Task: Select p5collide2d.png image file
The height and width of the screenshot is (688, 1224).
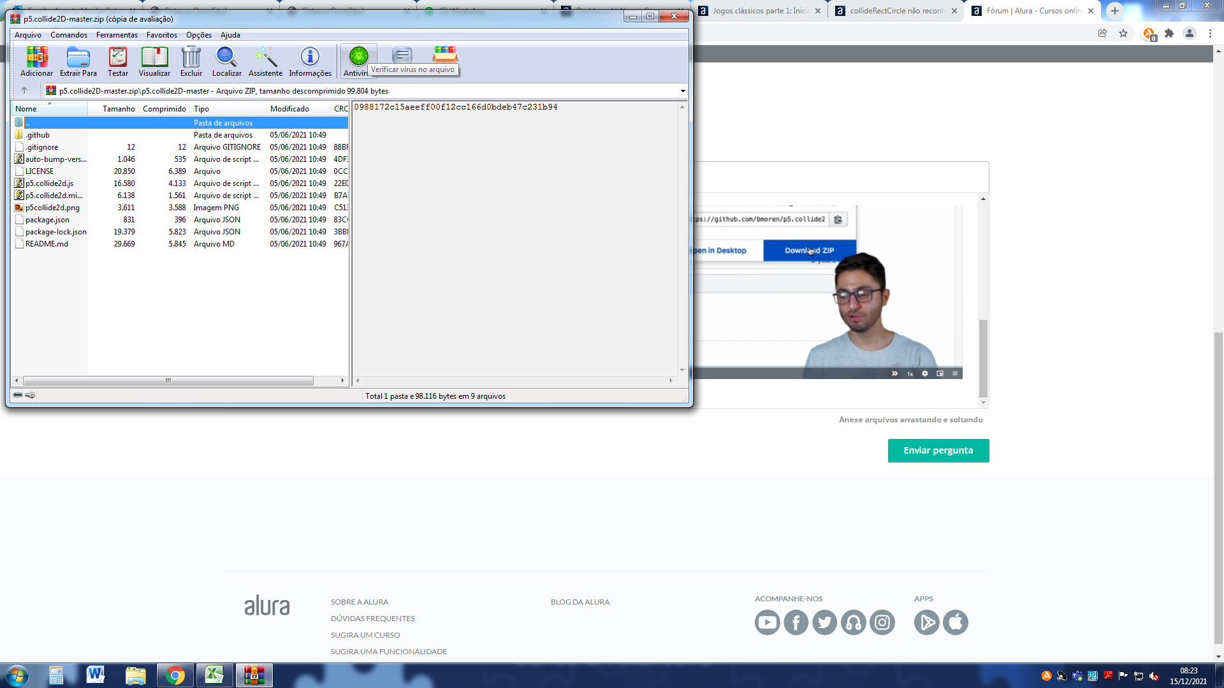Action: click(180, 208)
